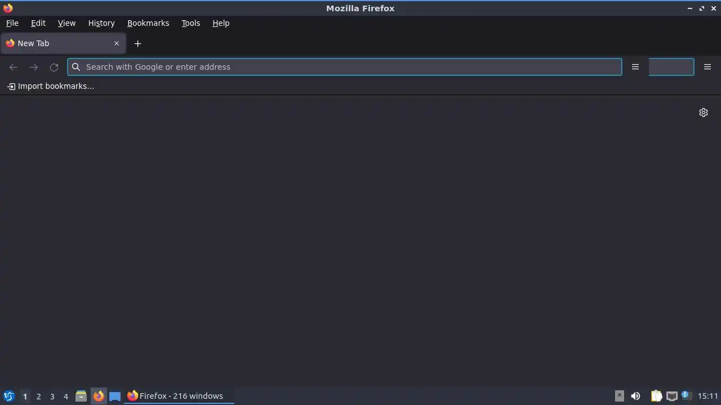Maximize the Mozilla Firefox window
Viewport: 721px width, 405px height.
pyautogui.click(x=702, y=8)
